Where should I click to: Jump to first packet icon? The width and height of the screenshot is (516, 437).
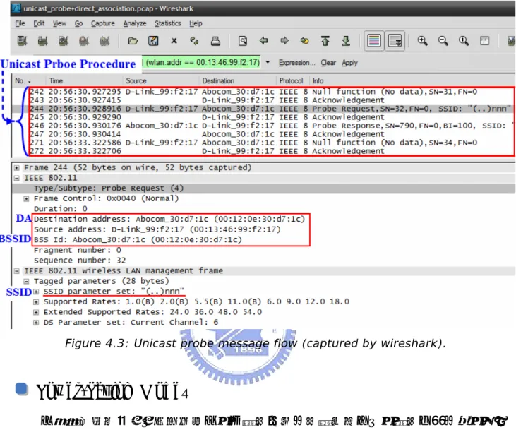click(325, 41)
